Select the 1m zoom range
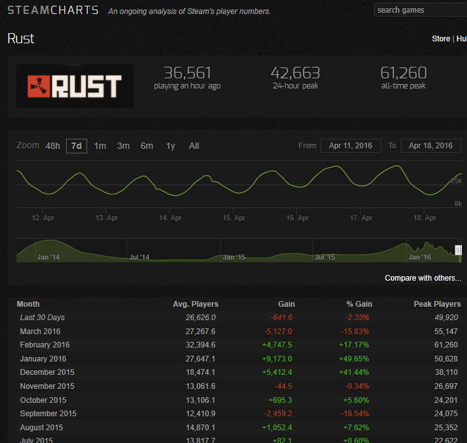Screen dimensions: 467x443 coord(100,146)
